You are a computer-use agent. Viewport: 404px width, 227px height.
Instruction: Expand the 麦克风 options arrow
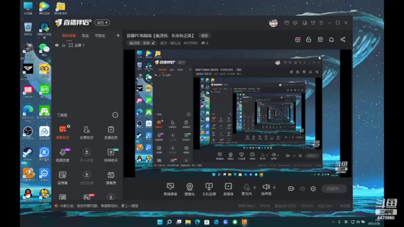(255, 187)
